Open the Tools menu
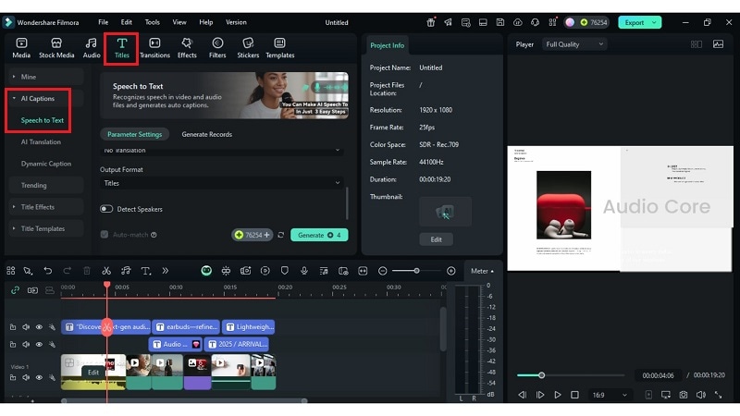The width and height of the screenshot is (740, 416). [152, 22]
